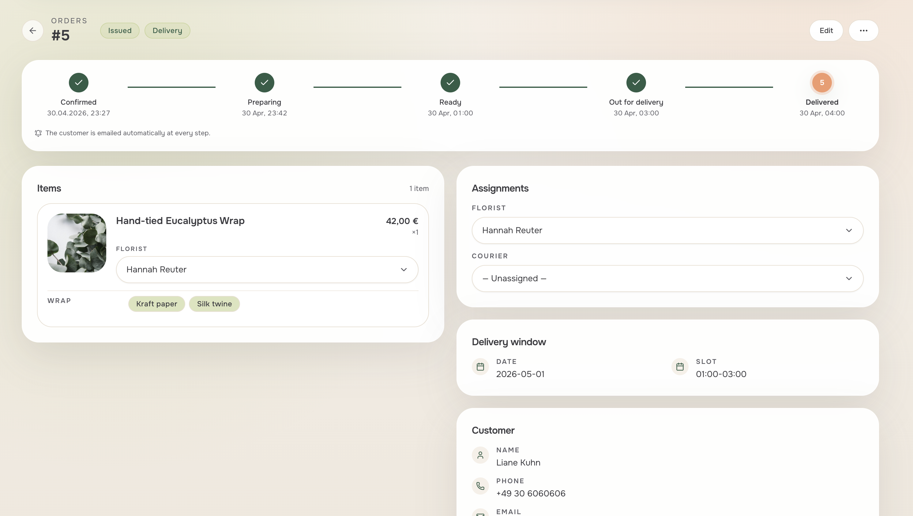Click the ORDERS breadcrumb label
This screenshot has height=516, width=913.
click(69, 21)
